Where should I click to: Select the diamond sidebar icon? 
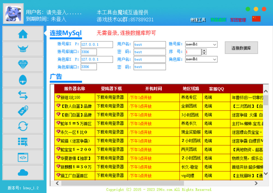(23, 64)
